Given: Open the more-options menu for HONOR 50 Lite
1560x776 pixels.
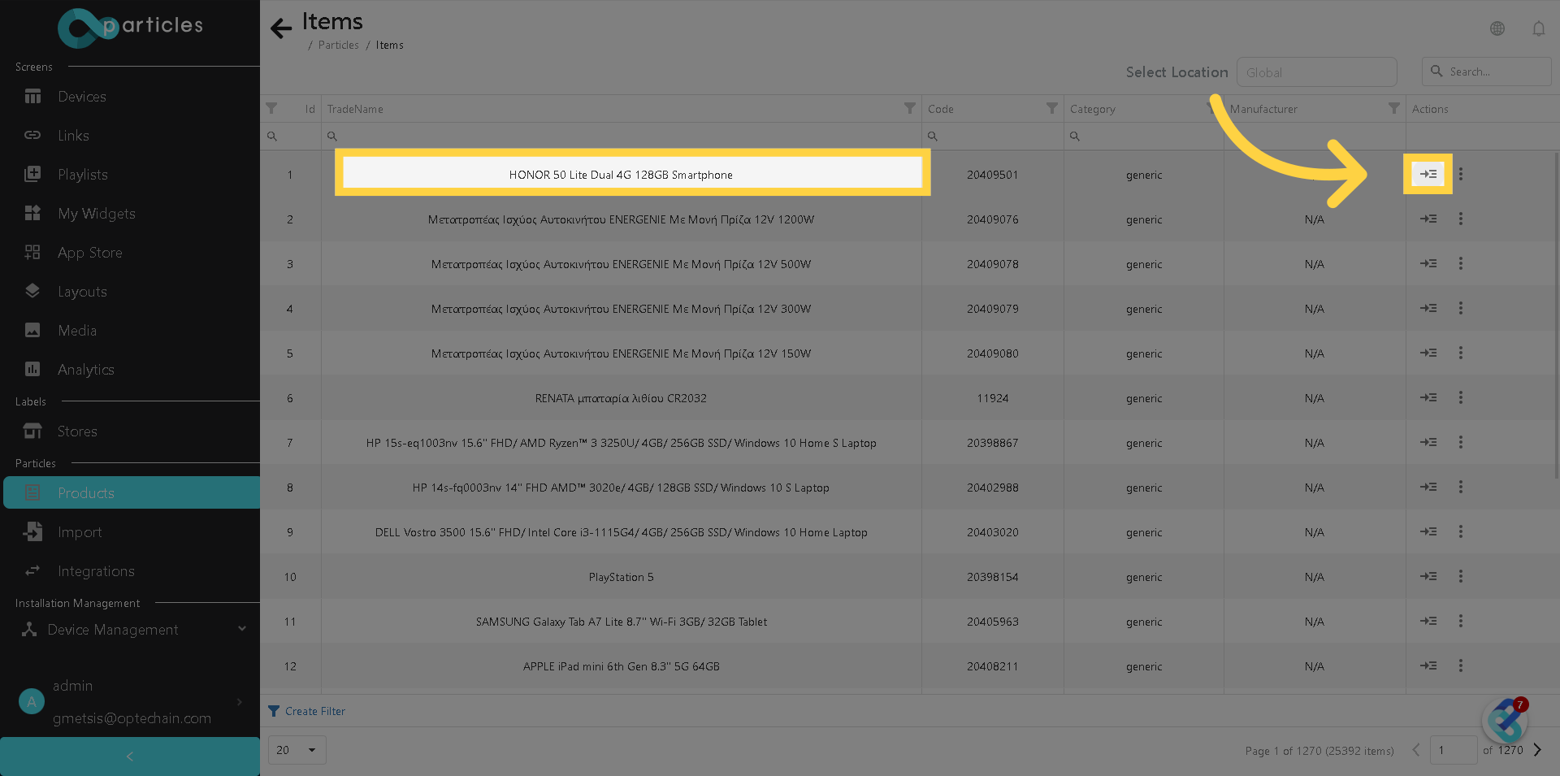Looking at the screenshot, I should [1460, 174].
